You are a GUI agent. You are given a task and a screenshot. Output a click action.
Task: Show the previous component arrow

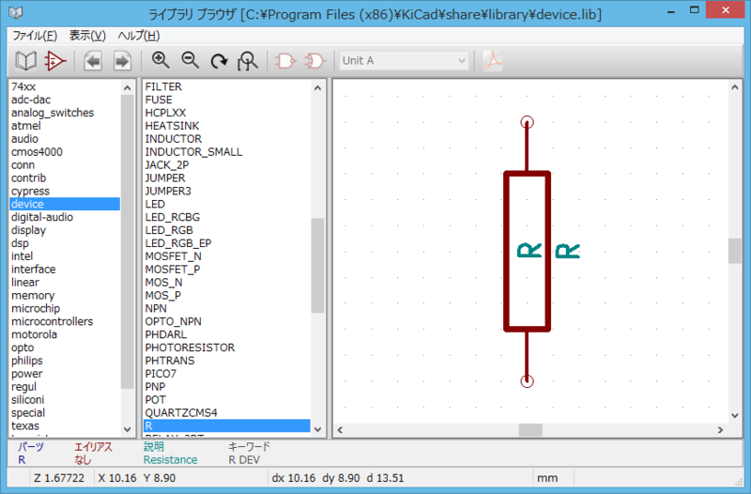coord(92,61)
